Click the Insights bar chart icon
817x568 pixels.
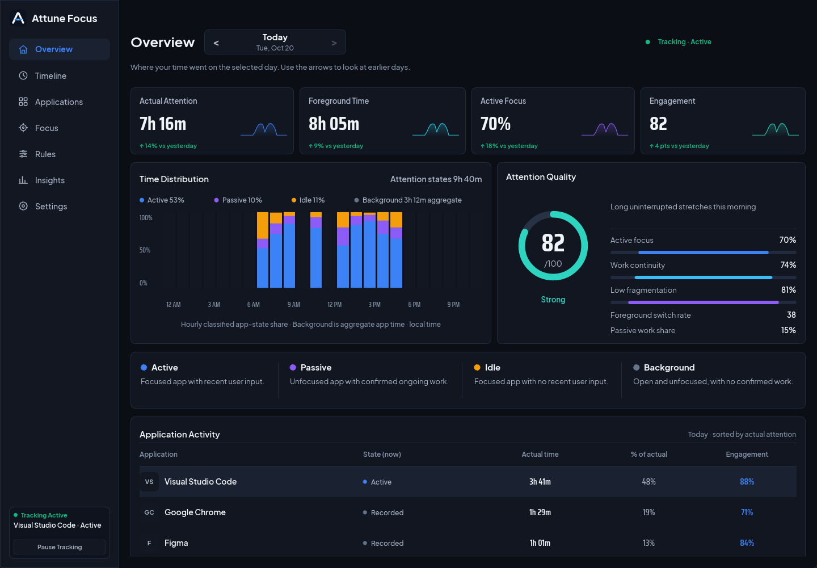tap(23, 180)
